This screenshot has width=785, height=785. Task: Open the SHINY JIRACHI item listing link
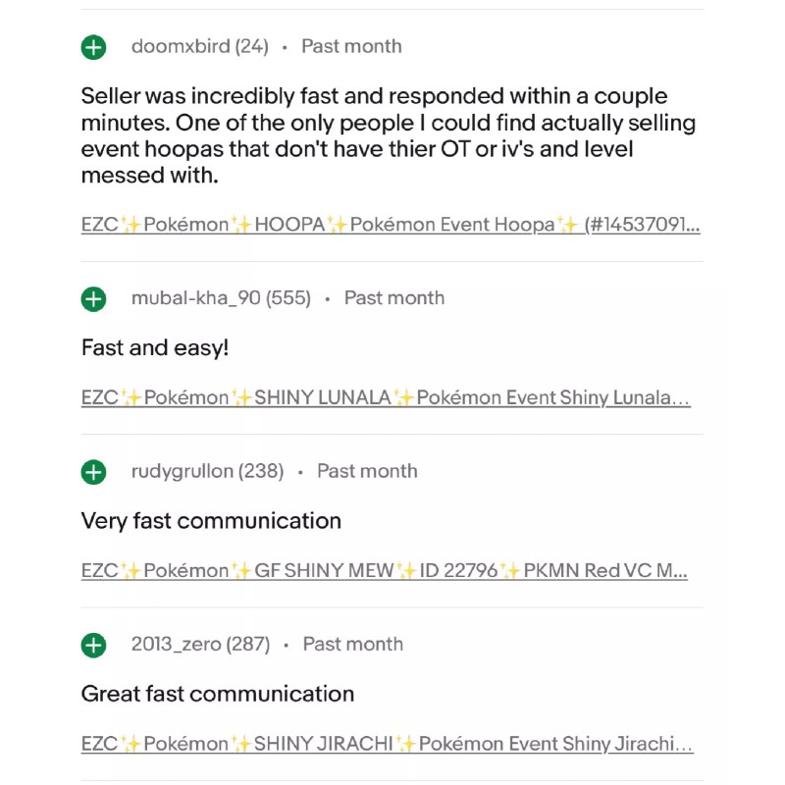coord(388,744)
